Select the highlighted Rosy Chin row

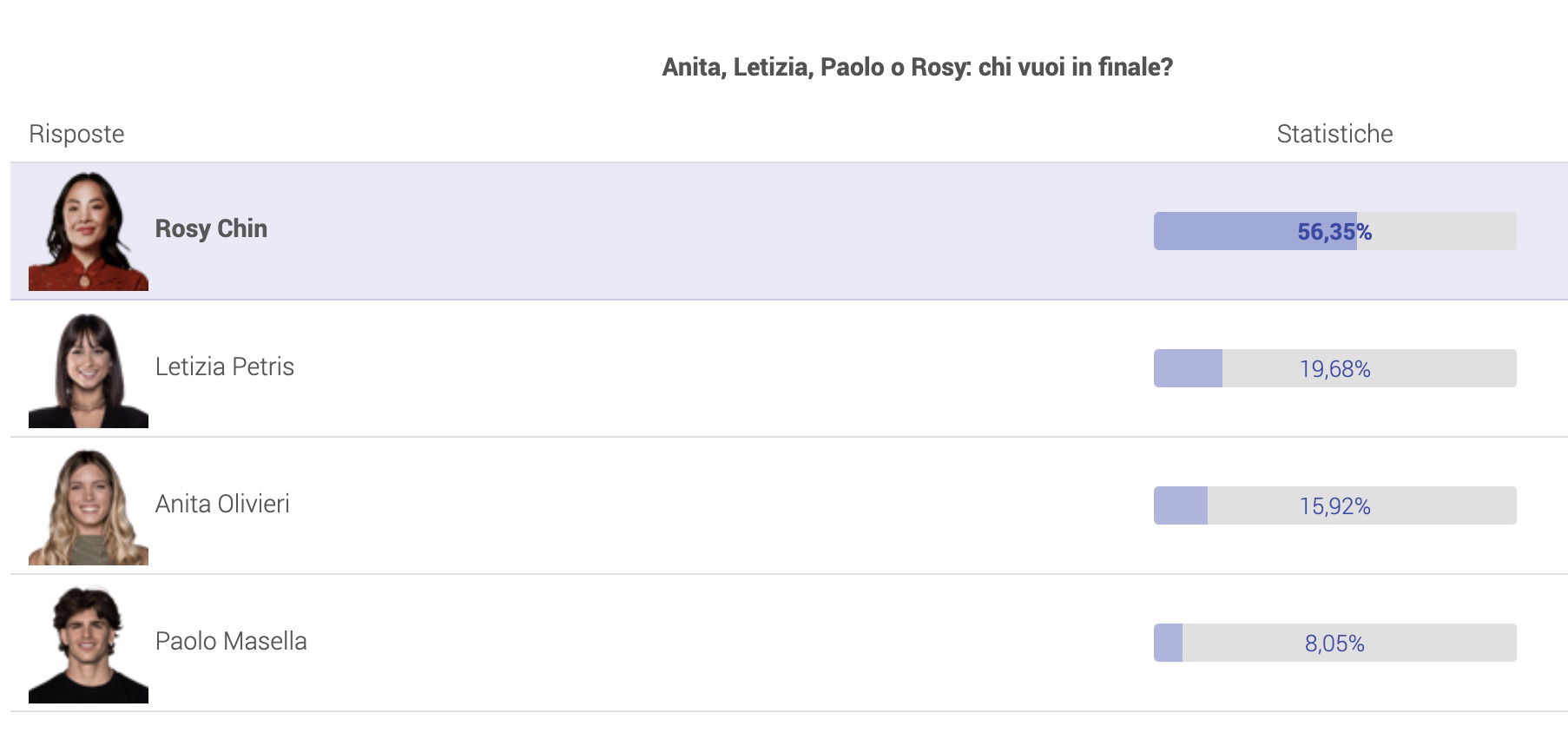[x=788, y=231]
